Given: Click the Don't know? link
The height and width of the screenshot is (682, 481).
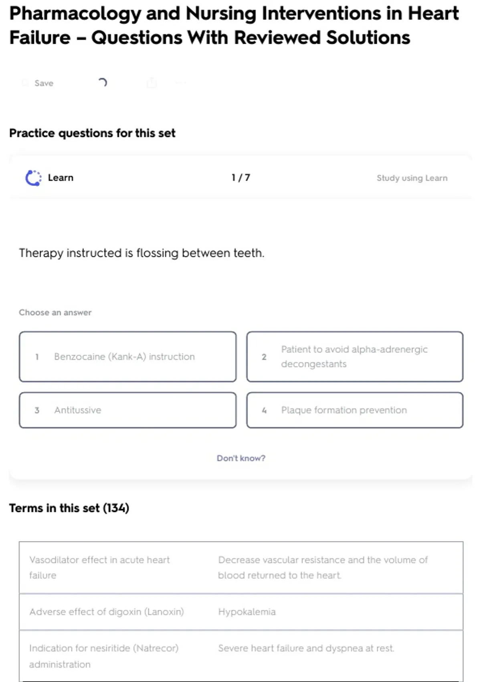Looking at the screenshot, I should tap(241, 458).
